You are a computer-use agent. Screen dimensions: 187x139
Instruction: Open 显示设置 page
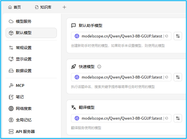(31, 59)
